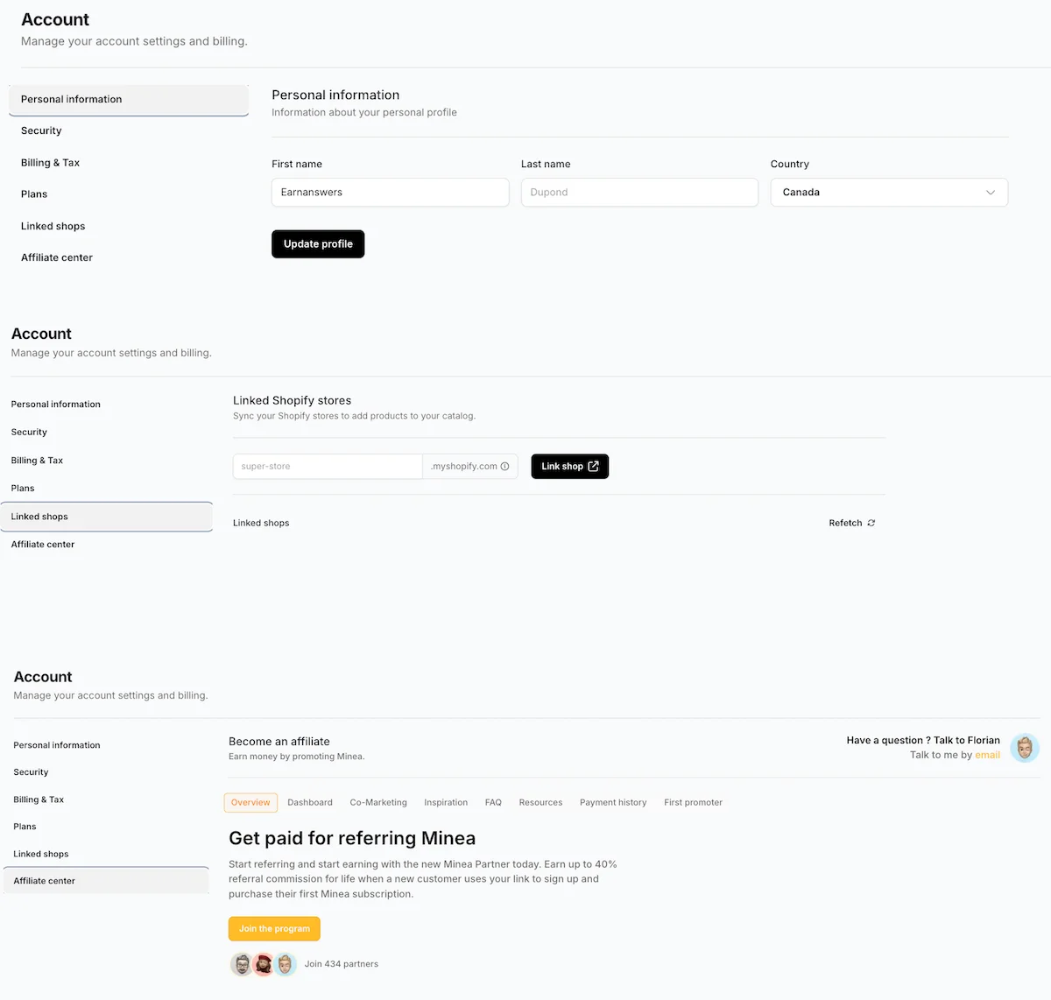Open Personal information in the Become an affiliate panel
1051x1000 pixels.
(57, 745)
